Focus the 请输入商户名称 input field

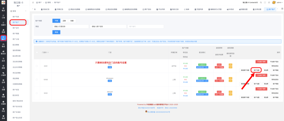point(108,26)
